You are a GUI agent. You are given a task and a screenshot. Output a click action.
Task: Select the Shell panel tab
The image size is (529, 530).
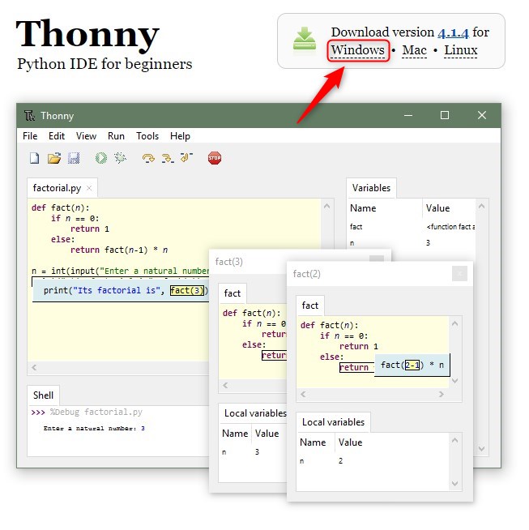(x=43, y=395)
